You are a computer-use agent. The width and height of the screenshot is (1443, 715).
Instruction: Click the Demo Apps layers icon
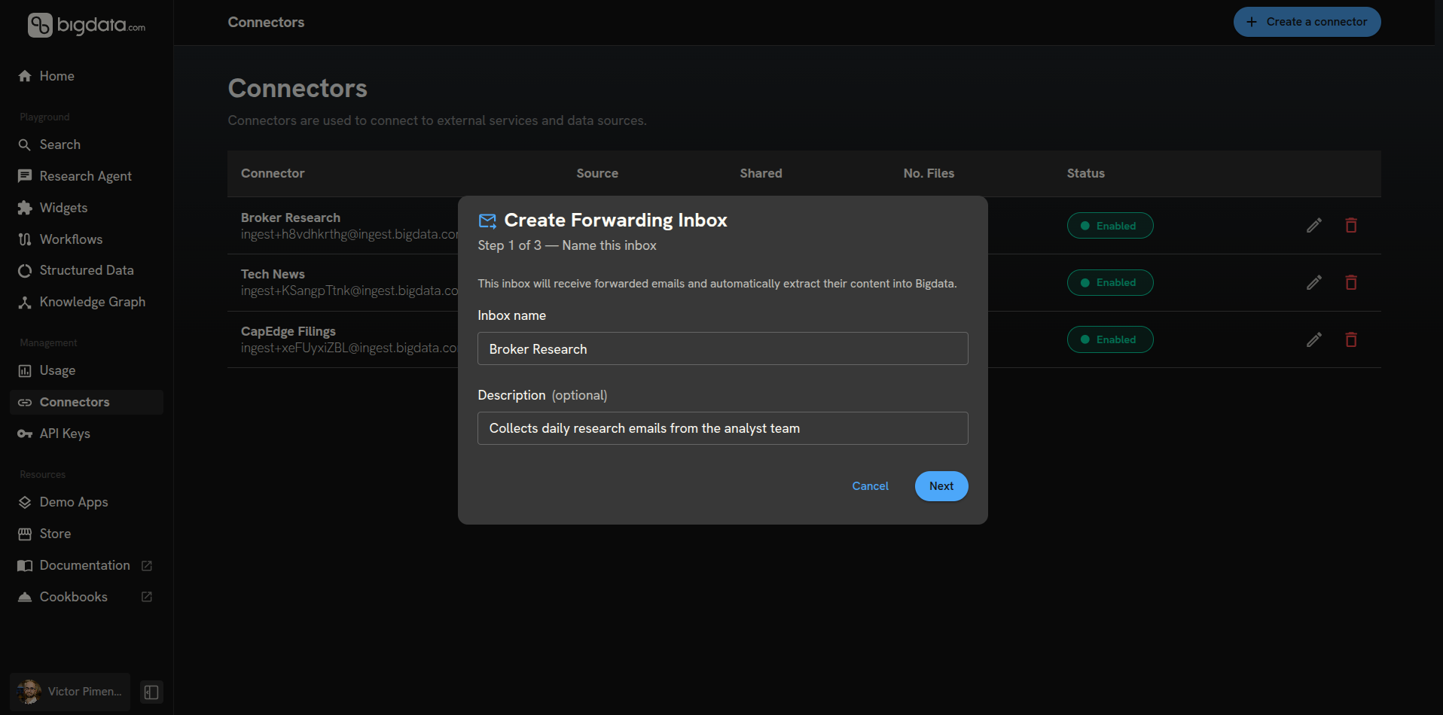coord(25,502)
